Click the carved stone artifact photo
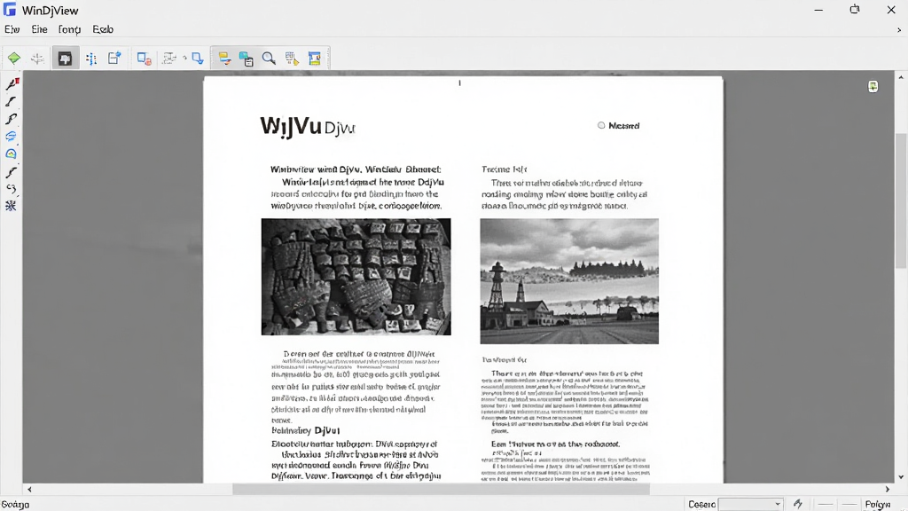Screen dimensions: 908x511 click(356, 277)
